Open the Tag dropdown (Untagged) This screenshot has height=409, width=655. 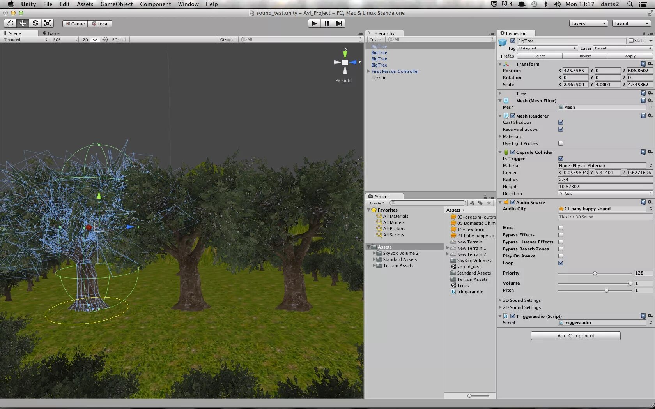[x=547, y=48]
